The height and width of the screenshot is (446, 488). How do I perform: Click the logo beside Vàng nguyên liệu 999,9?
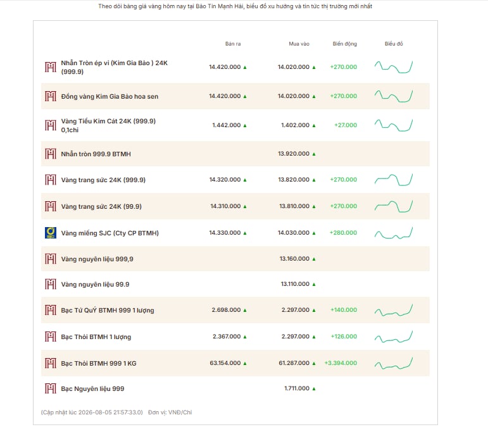pos(51,259)
